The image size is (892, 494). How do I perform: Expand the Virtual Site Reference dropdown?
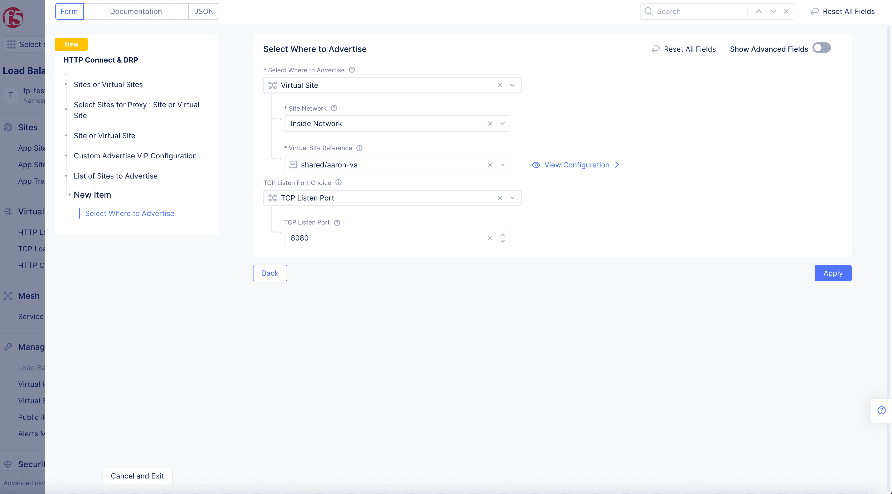502,165
